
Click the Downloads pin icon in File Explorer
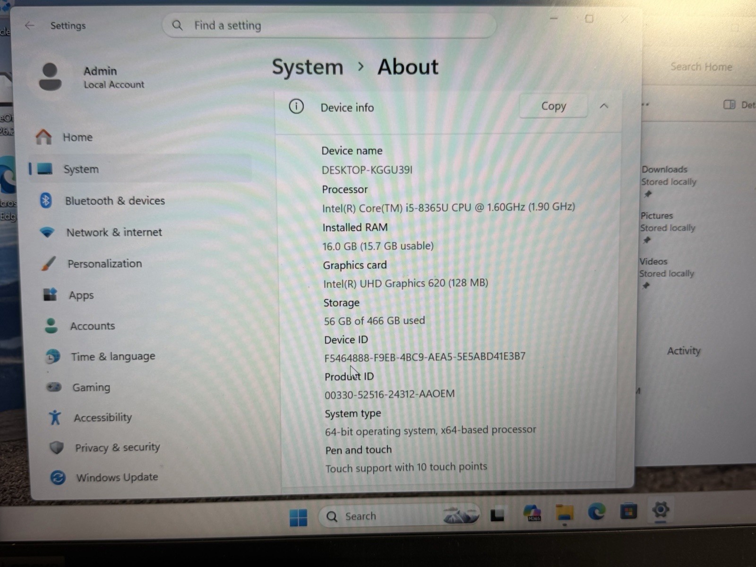648,194
